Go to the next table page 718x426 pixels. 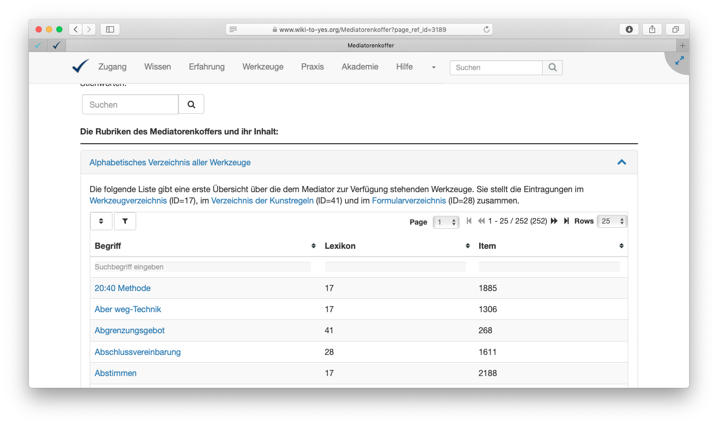[554, 221]
